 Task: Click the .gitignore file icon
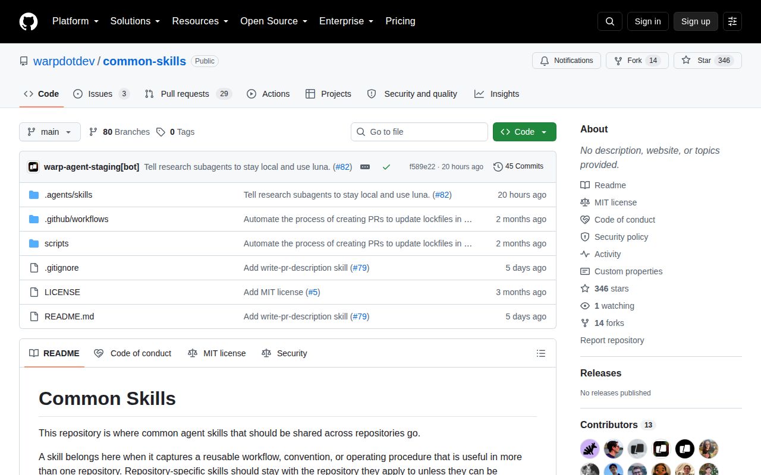[x=34, y=268]
